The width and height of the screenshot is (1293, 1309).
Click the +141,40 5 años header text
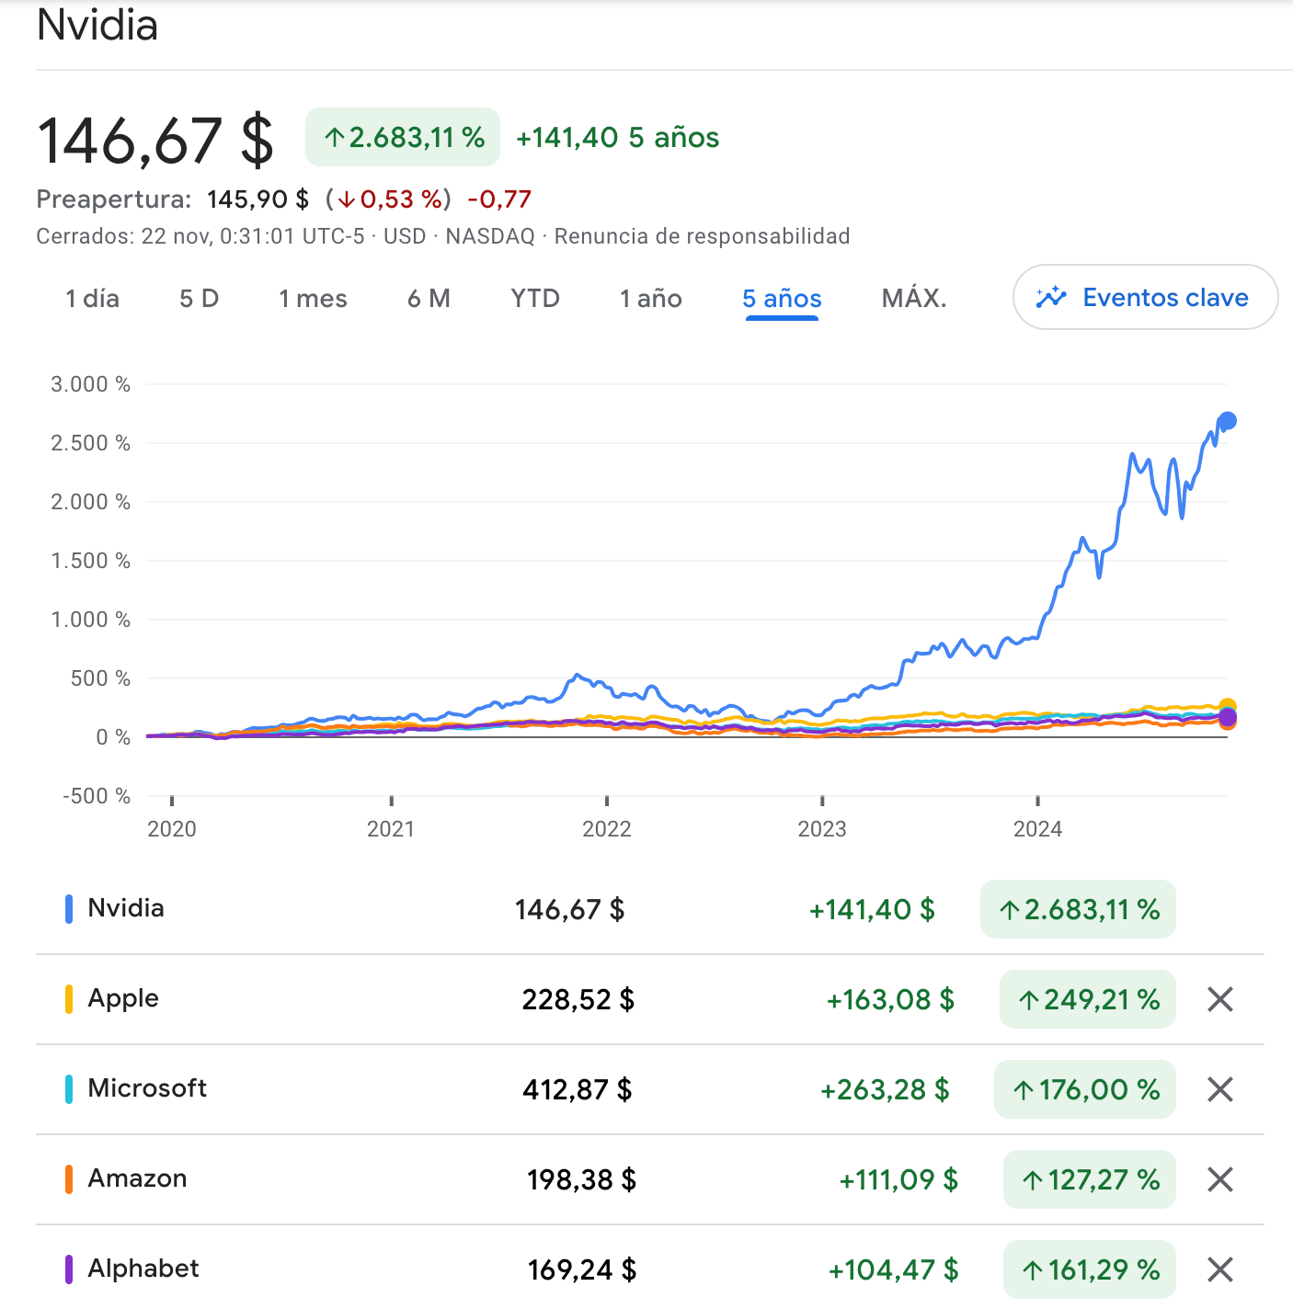(618, 137)
